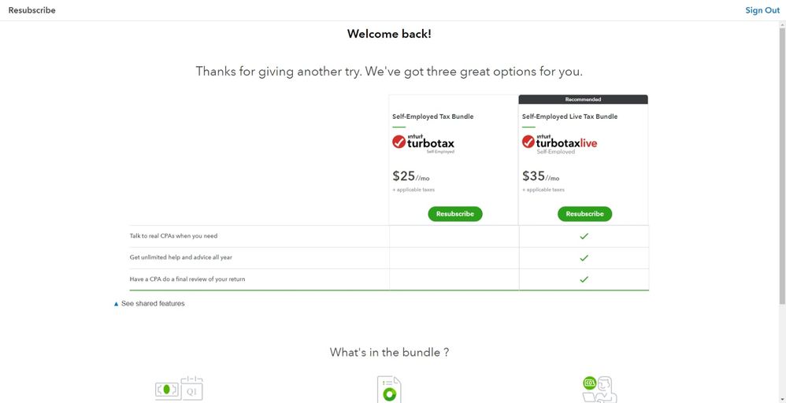786x403 pixels.
Task: Click the quarterly tax calendar icon
Action: (x=179, y=389)
